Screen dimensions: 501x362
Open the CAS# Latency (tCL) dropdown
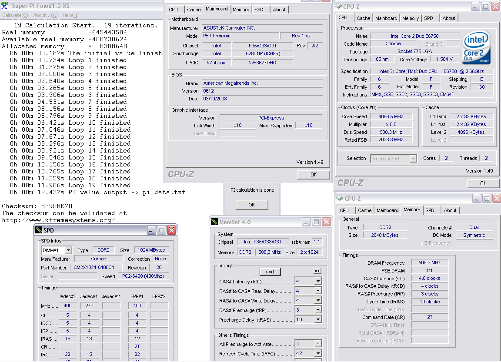click(318, 281)
